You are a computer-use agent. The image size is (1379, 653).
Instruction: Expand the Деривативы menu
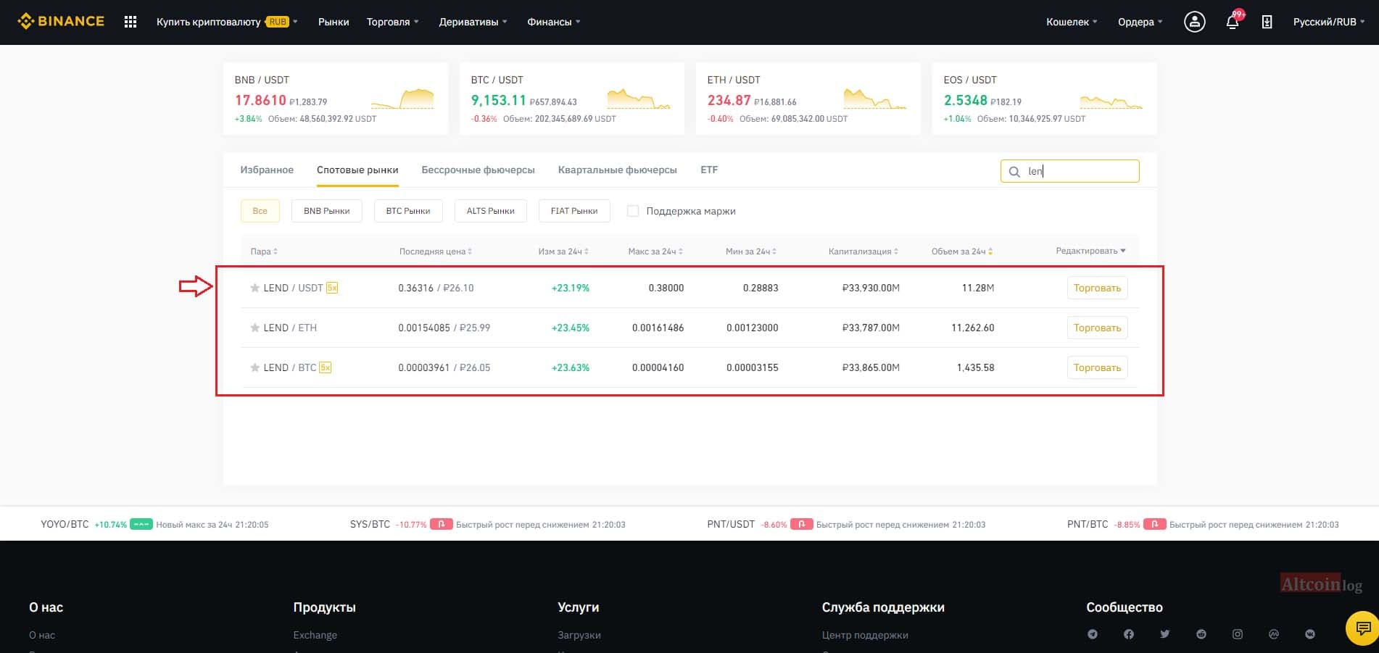click(473, 22)
